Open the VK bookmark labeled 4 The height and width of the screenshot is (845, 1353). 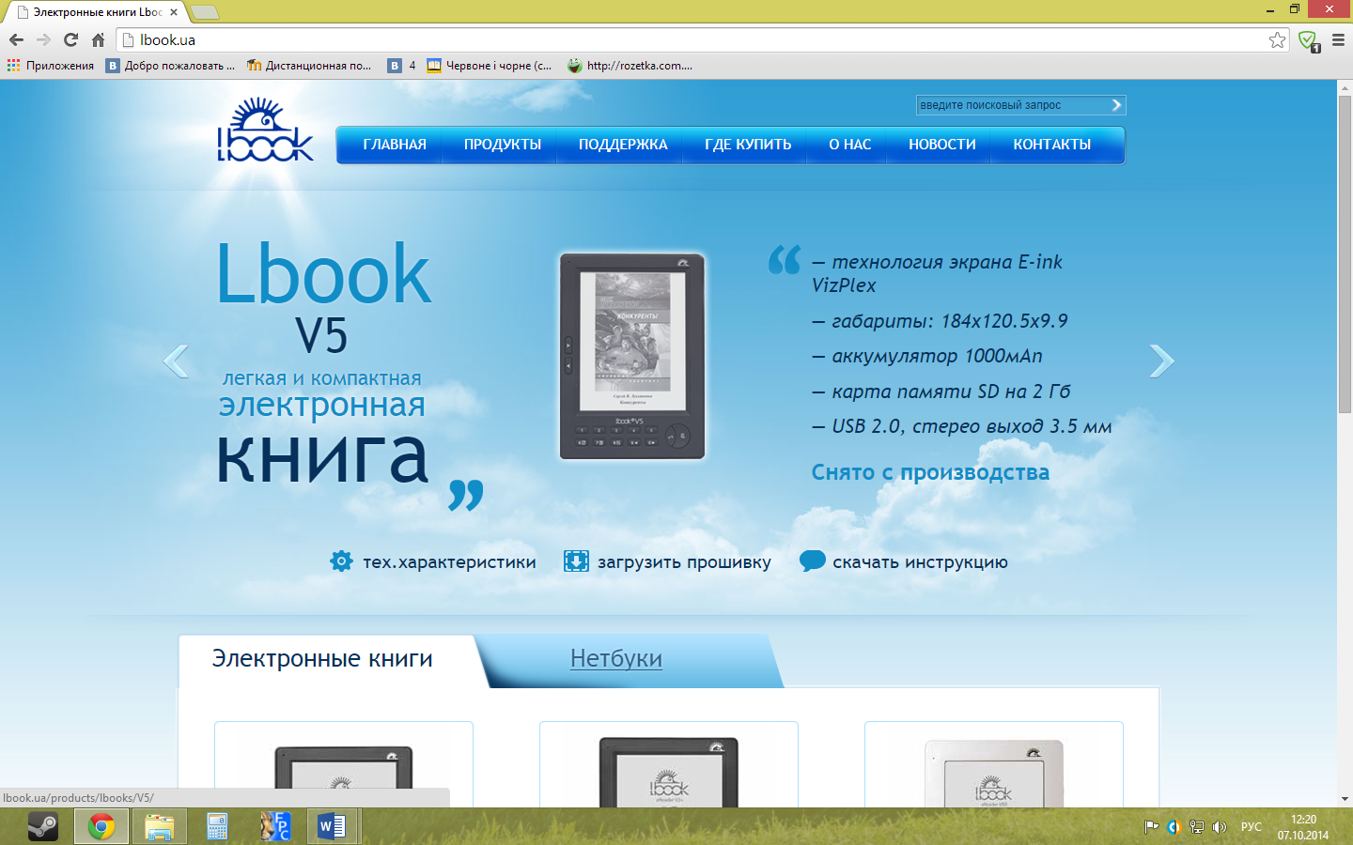click(402, 66)
